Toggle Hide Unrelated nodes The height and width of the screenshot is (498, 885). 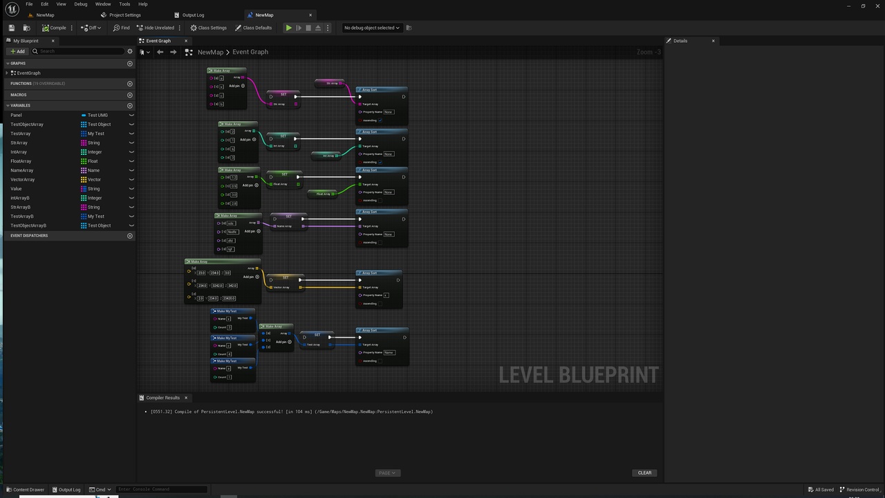tap(155, 28)
